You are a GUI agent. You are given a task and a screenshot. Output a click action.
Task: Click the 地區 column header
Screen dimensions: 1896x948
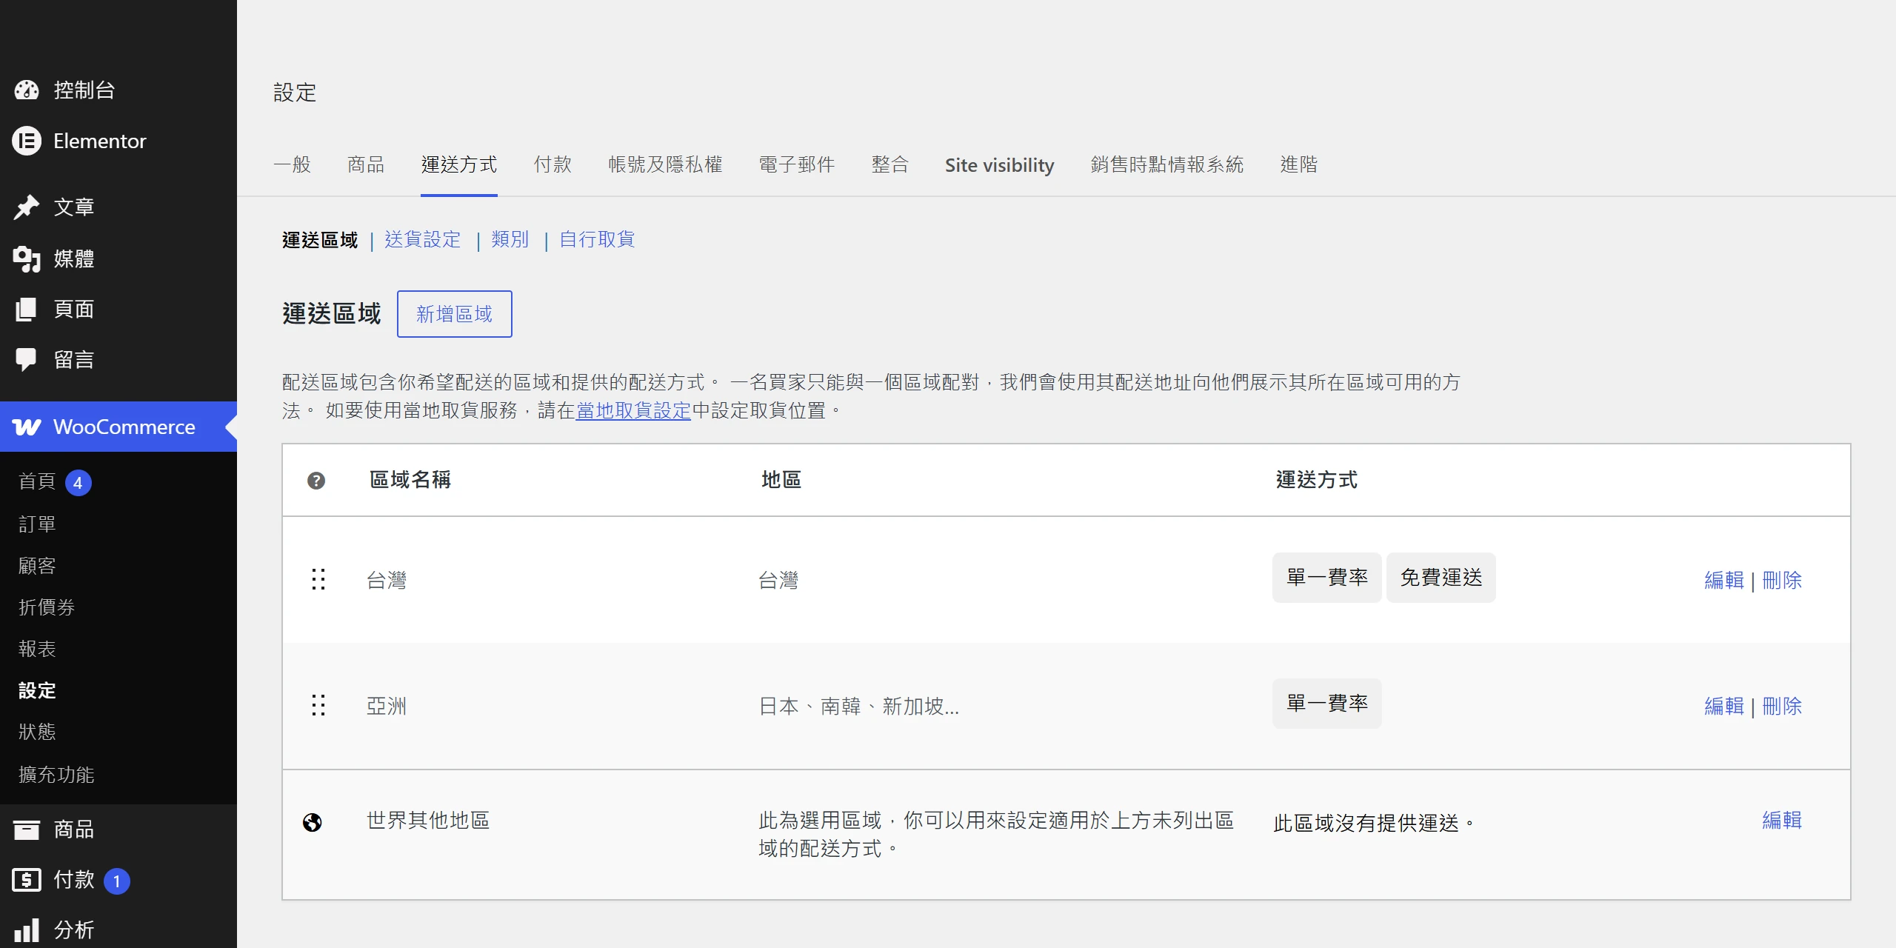click(781, 480)
